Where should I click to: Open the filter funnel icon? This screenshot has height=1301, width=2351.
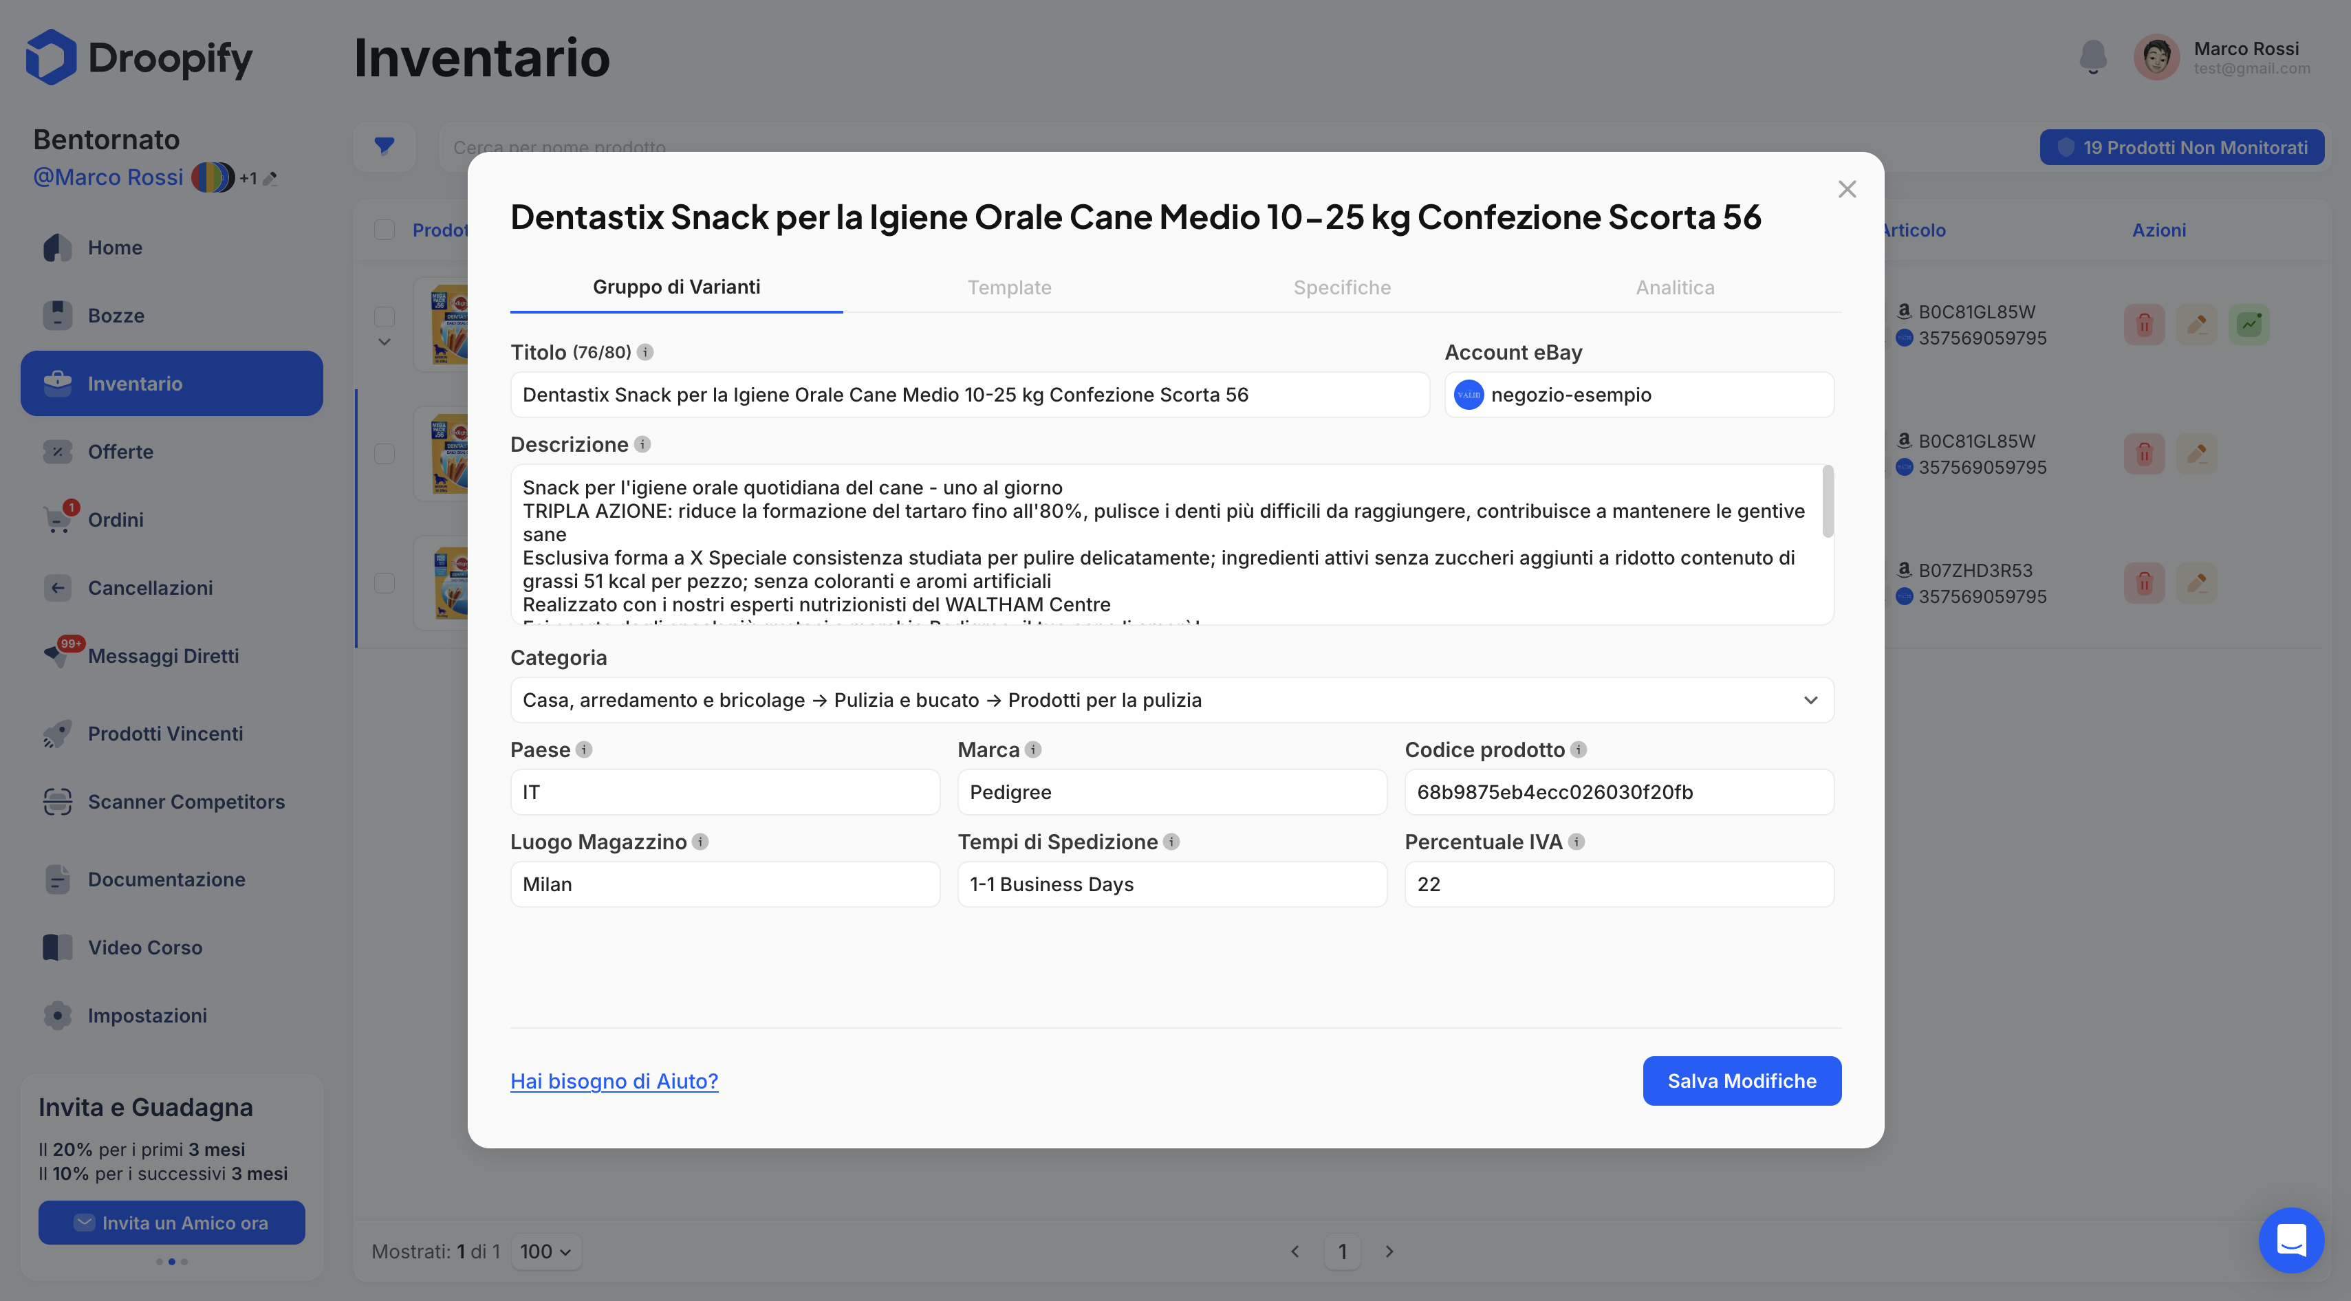tap(384, 146)
